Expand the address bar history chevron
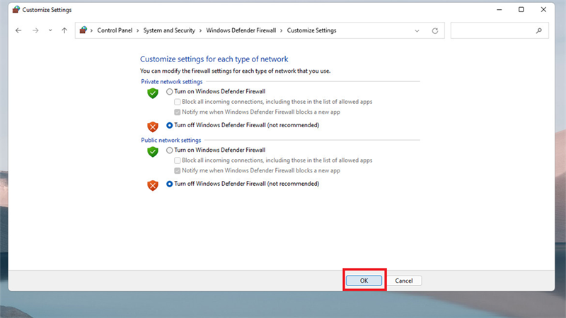566x318 pixels. point(417,30)
